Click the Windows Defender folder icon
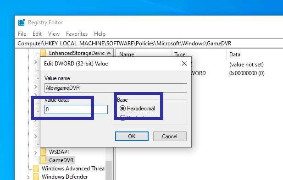This screenshot has width=283, height=180. [36, 177]
